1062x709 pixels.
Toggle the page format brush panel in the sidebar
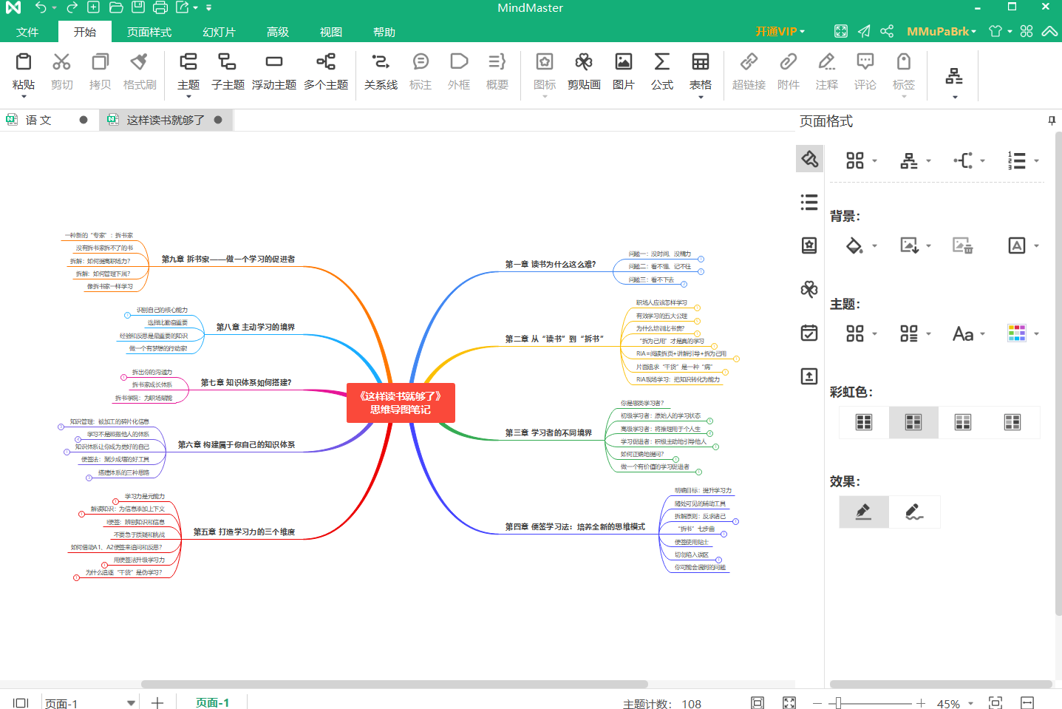pyautogui.click(x=809, y=158)
